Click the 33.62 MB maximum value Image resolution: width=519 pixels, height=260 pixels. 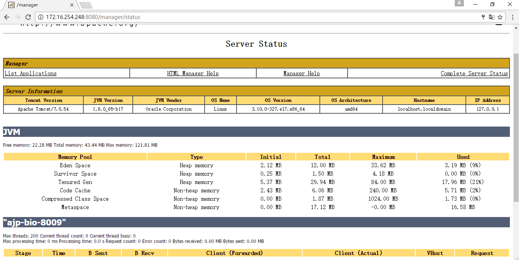pos(384,165)
